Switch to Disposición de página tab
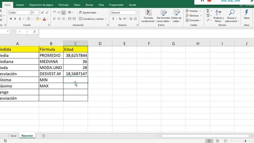The width and height of the screenshot is (254, 143). click(x=41, y=5)
